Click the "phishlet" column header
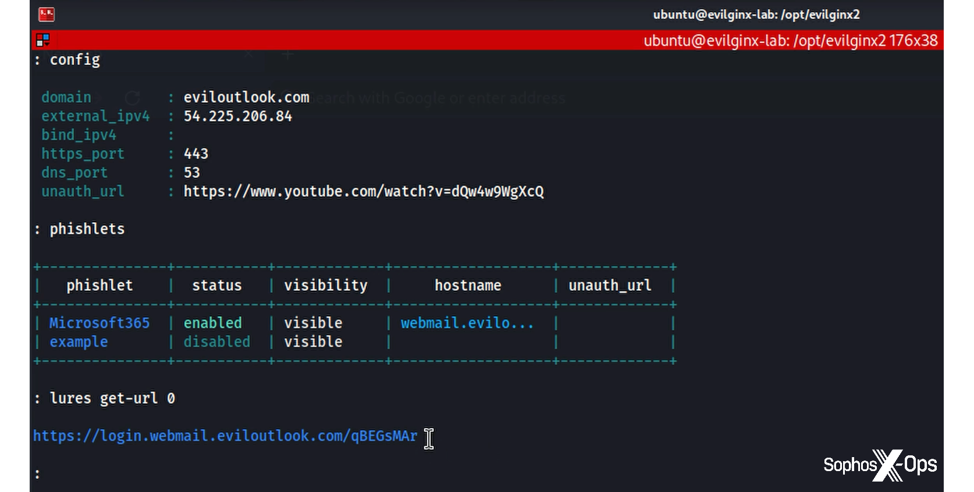Screen dimensions: 974x492 (99, 286)
